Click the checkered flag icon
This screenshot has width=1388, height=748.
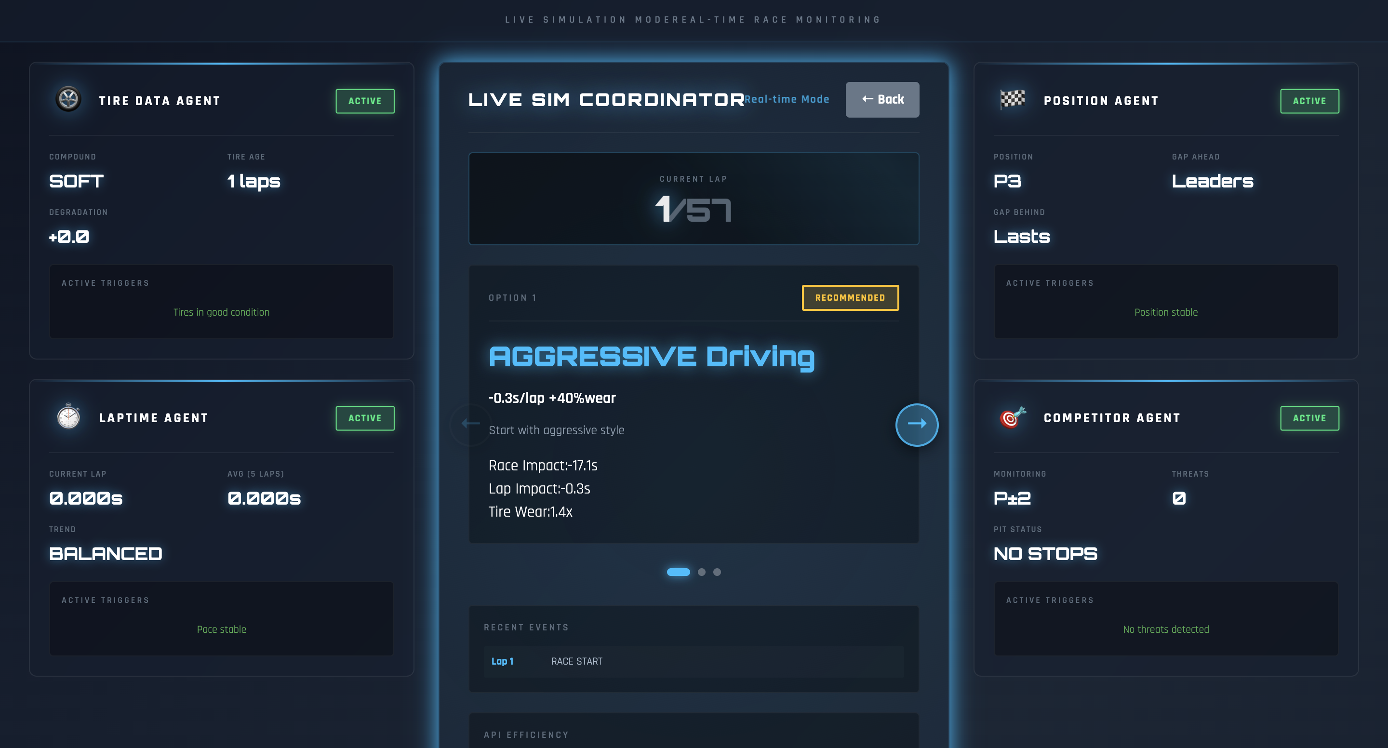(x=1013, y=99)
